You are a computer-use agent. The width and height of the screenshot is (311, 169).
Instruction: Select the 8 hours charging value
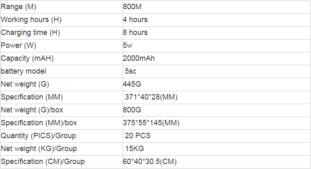tap(135, 32)
